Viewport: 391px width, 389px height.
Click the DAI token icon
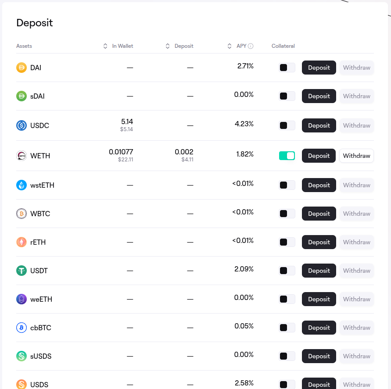[22, 68]
